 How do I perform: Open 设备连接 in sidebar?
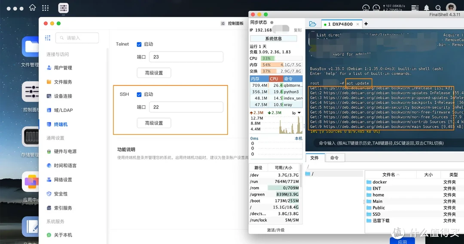(x=59, y=96)
